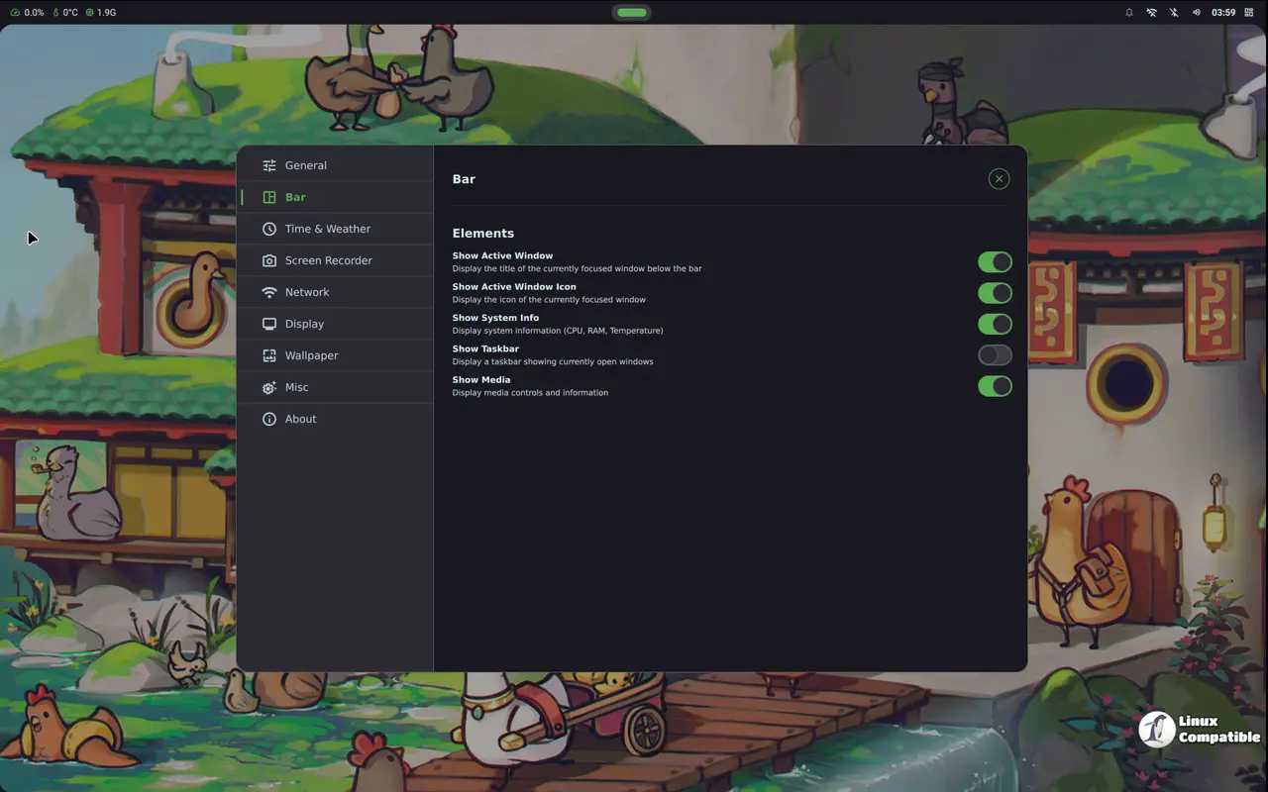Open the Wi-Fi status icon in top bar

click(x=1151, y=13)
